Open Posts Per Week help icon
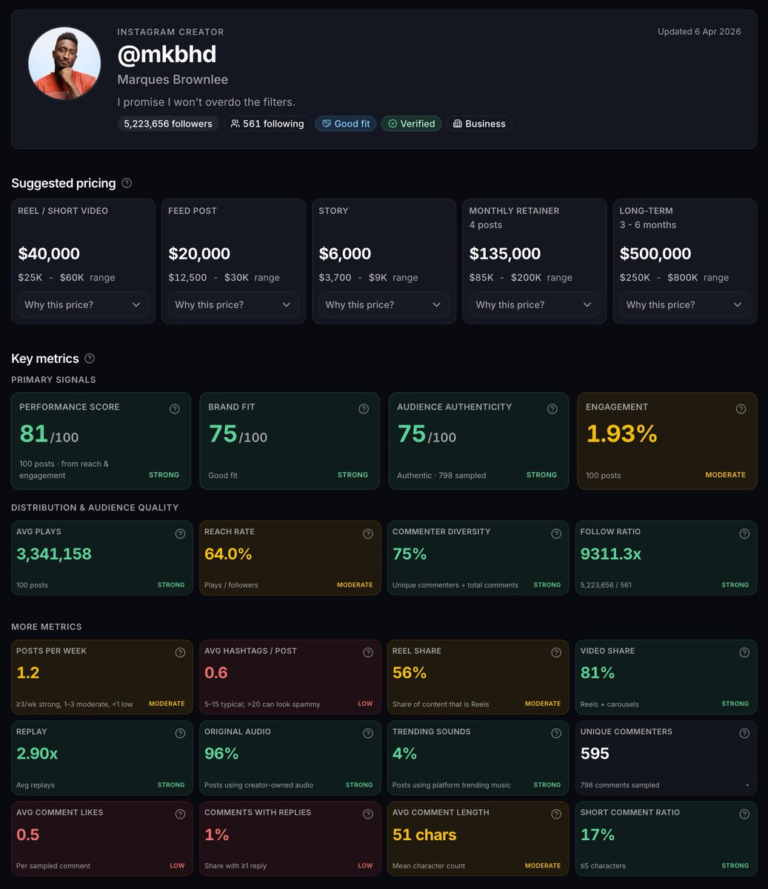The width and height of the screenshot is (768, 889). pyautogui.click(x=180, y=653)
